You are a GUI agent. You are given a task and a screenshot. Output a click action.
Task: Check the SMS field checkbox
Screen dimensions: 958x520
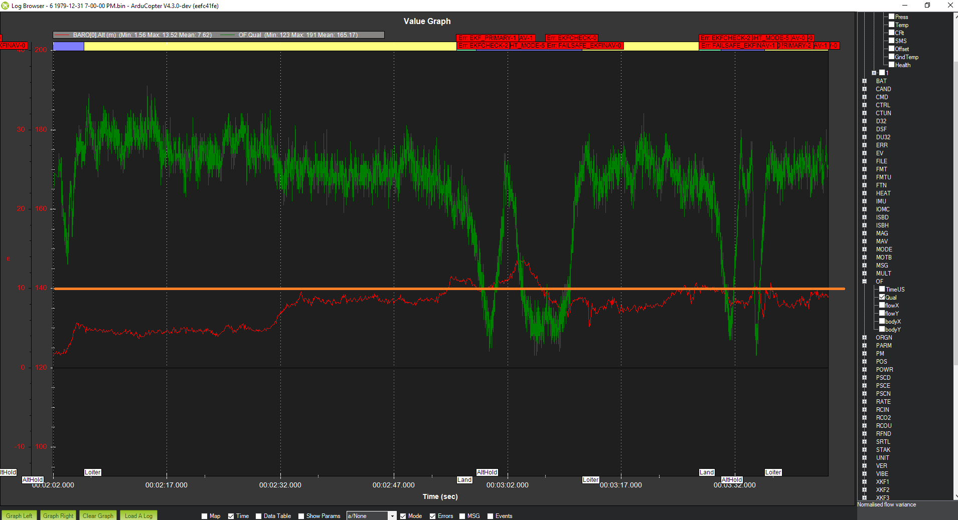tap(892, 41)
